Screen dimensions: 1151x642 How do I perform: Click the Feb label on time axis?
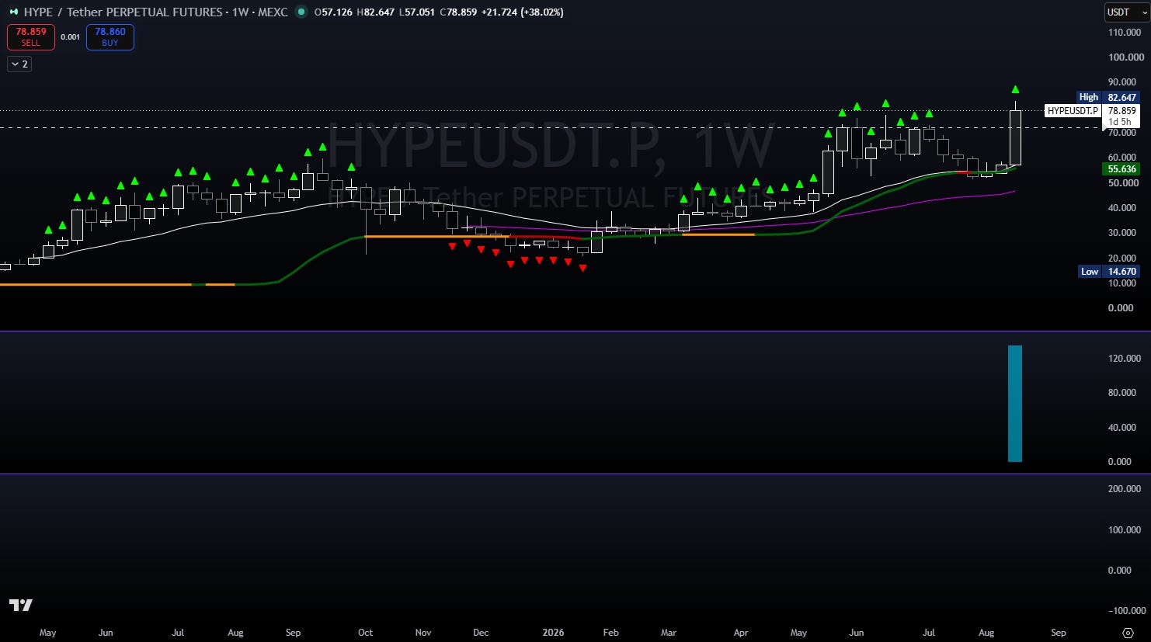(x=611, y=633)
